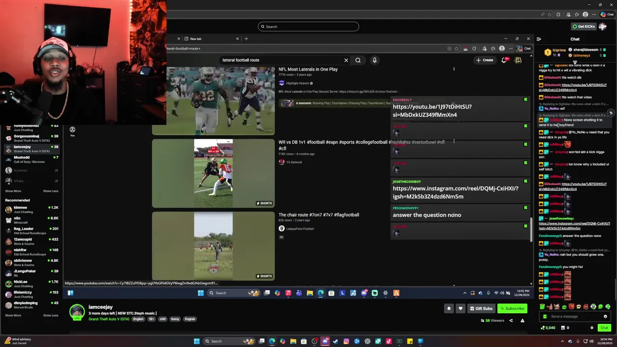
Task: Open the streamed desktop's Start button
Action: [201, 293]
